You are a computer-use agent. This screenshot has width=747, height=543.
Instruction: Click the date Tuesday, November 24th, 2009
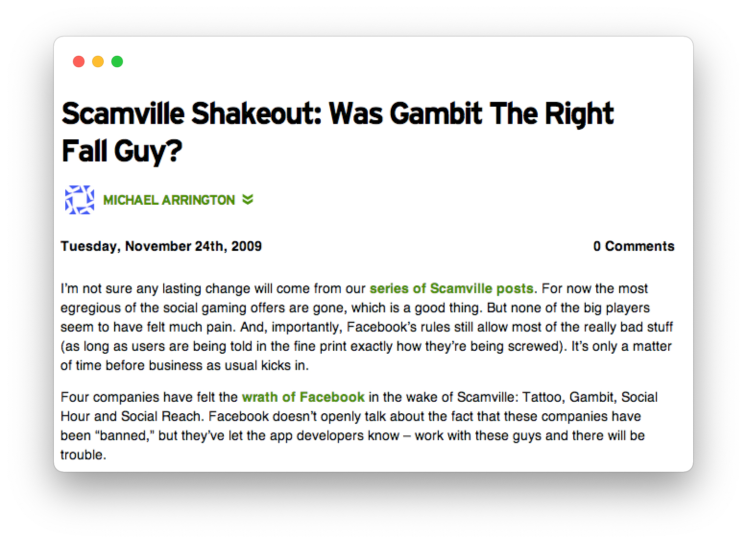click(x=161, y=246)
